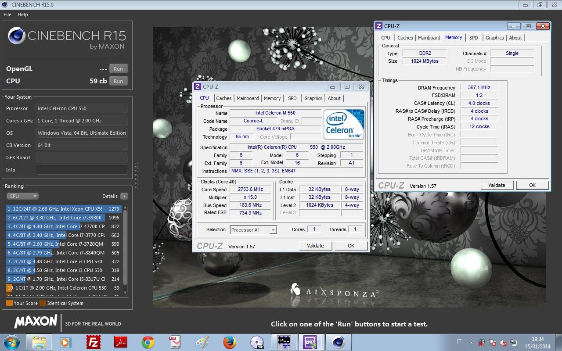Click the Cinebench R15 logo
This screenshot has width=562, height=351.
pyautogui.click(x=67, y=37)
